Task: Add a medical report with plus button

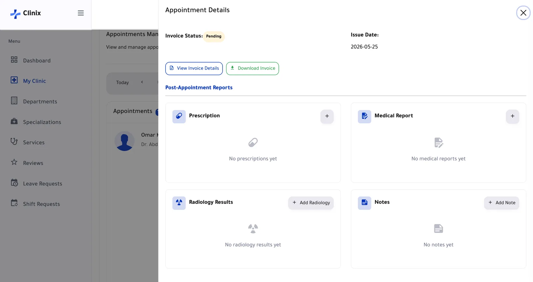Action: click(512, 116)
